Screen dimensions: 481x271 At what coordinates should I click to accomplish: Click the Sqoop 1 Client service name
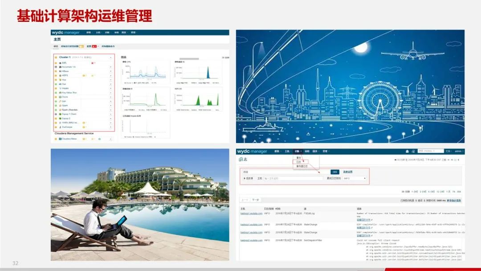coord(69,114)
